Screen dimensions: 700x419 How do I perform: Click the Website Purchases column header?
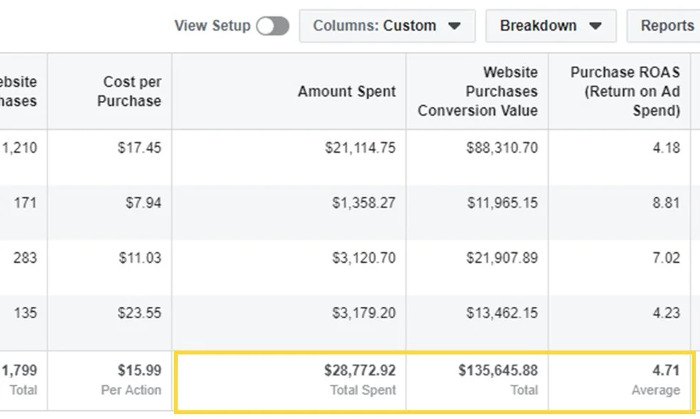click(x=19, y=92)
